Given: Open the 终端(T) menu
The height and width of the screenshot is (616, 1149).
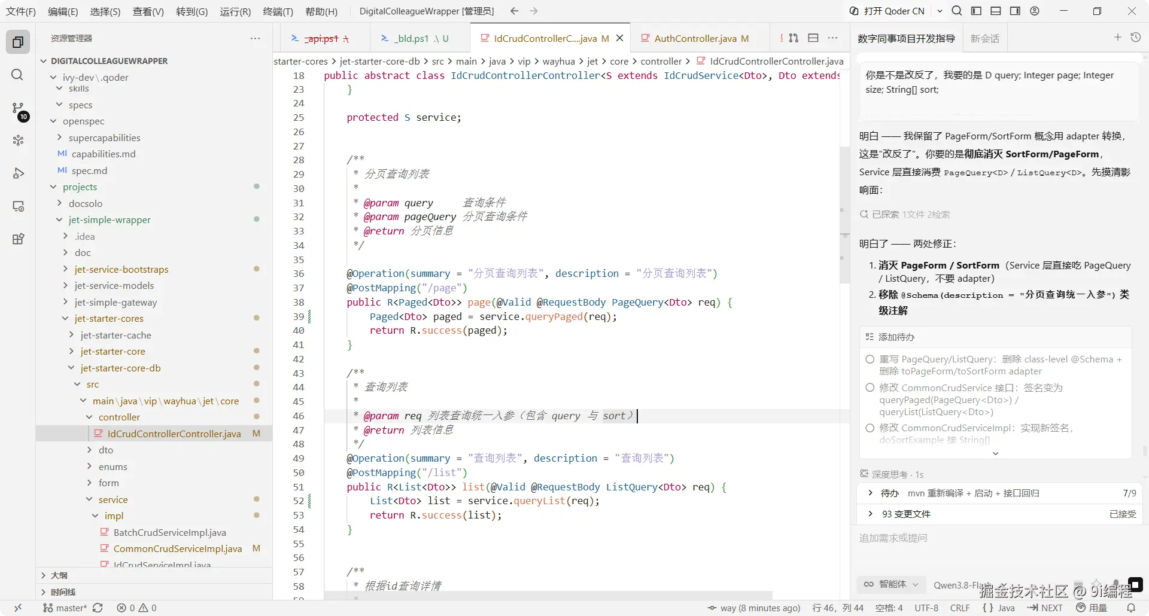Looking at the screenshot, I should [278, 11].
